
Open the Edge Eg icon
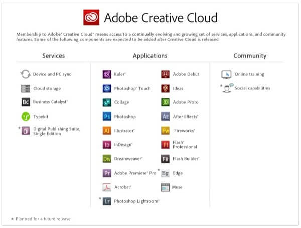tap(165, 173)
